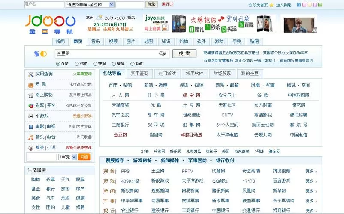Select the pink theme color swatch
The image size is (344, 214).
coord(304,5)
